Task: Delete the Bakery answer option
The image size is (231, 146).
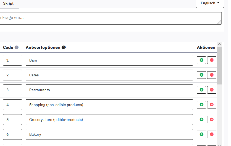Action: pos(212,134)
